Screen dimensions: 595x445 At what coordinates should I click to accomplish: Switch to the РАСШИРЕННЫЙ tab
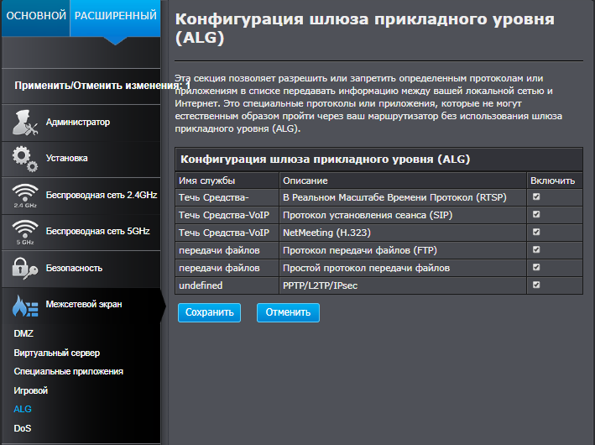tap(115, 18)
